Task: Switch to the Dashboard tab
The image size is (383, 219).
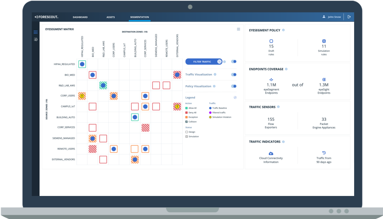Action: pos(80,17)
